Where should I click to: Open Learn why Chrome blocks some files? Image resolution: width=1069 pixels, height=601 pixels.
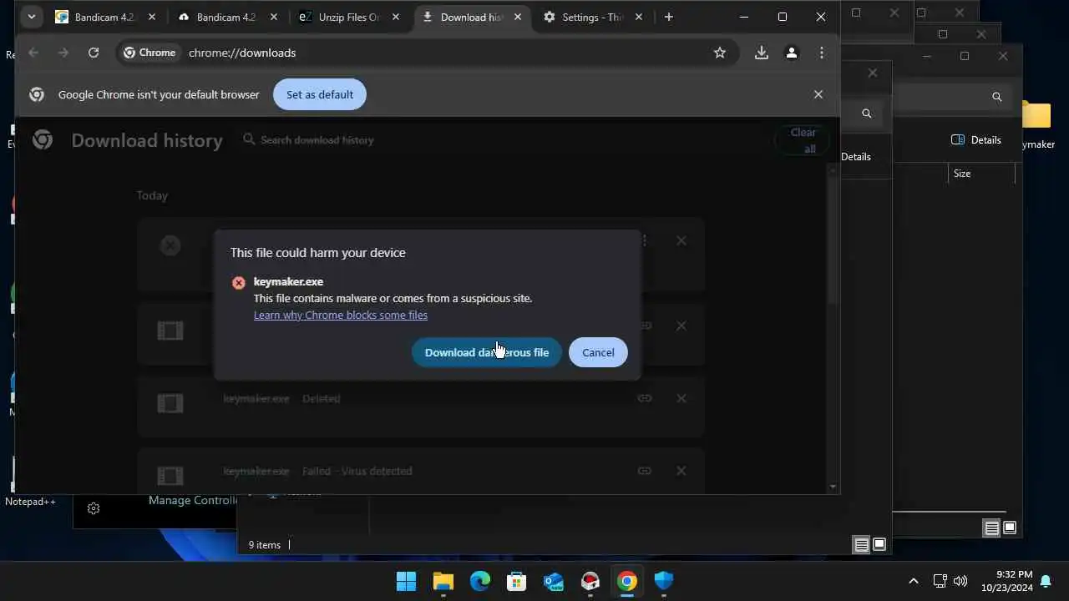(341, 315)
